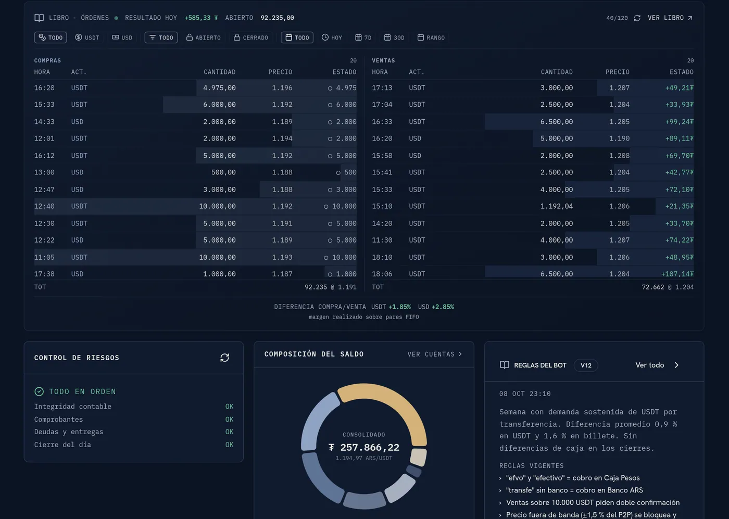Click Ver todo in Reglas del Bot

click(657, 365)
